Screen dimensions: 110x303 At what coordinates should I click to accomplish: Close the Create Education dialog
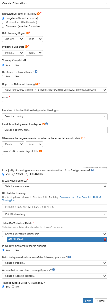[x=106, y=3]
